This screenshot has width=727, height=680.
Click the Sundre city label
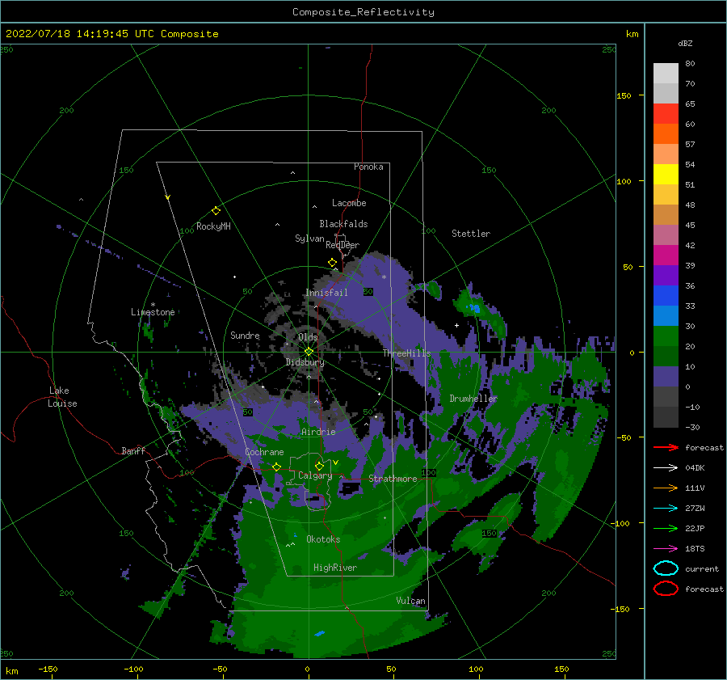point(245,335)
